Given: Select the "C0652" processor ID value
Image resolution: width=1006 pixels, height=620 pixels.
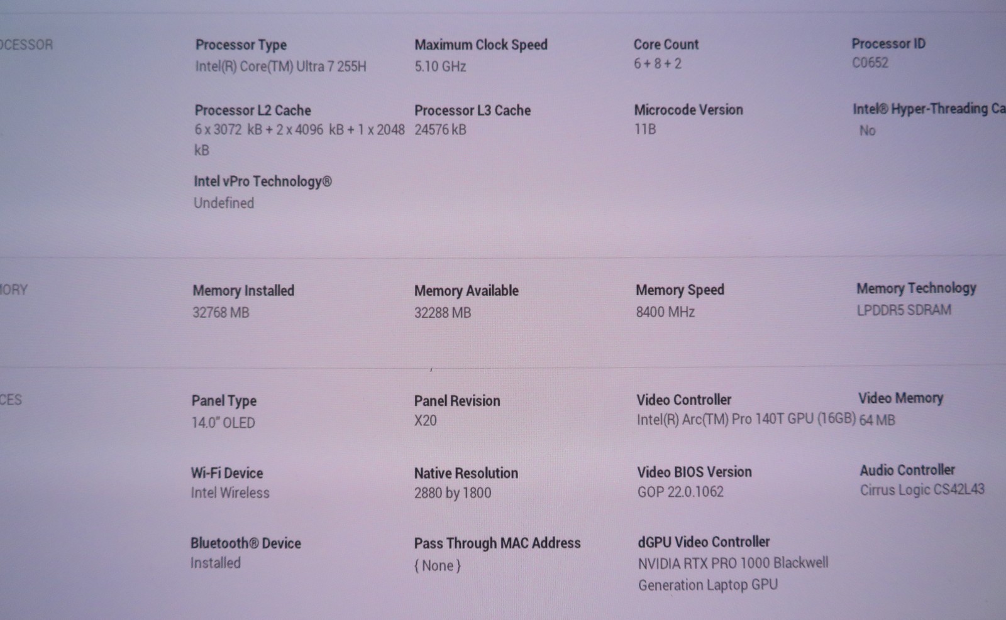Looking at the screenshot, I should click(870, 63).
